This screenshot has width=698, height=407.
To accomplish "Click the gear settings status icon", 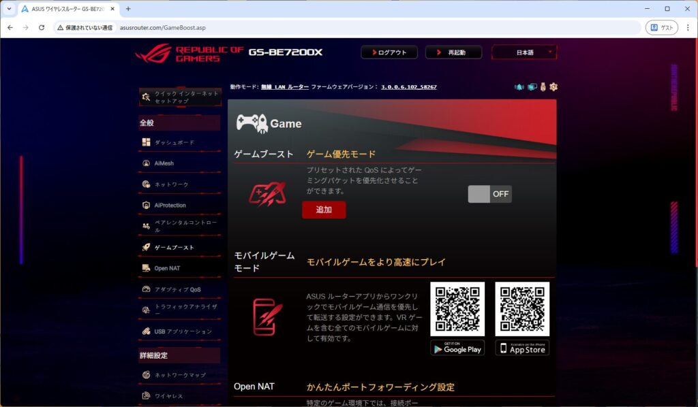I will [x=553, y=87].
